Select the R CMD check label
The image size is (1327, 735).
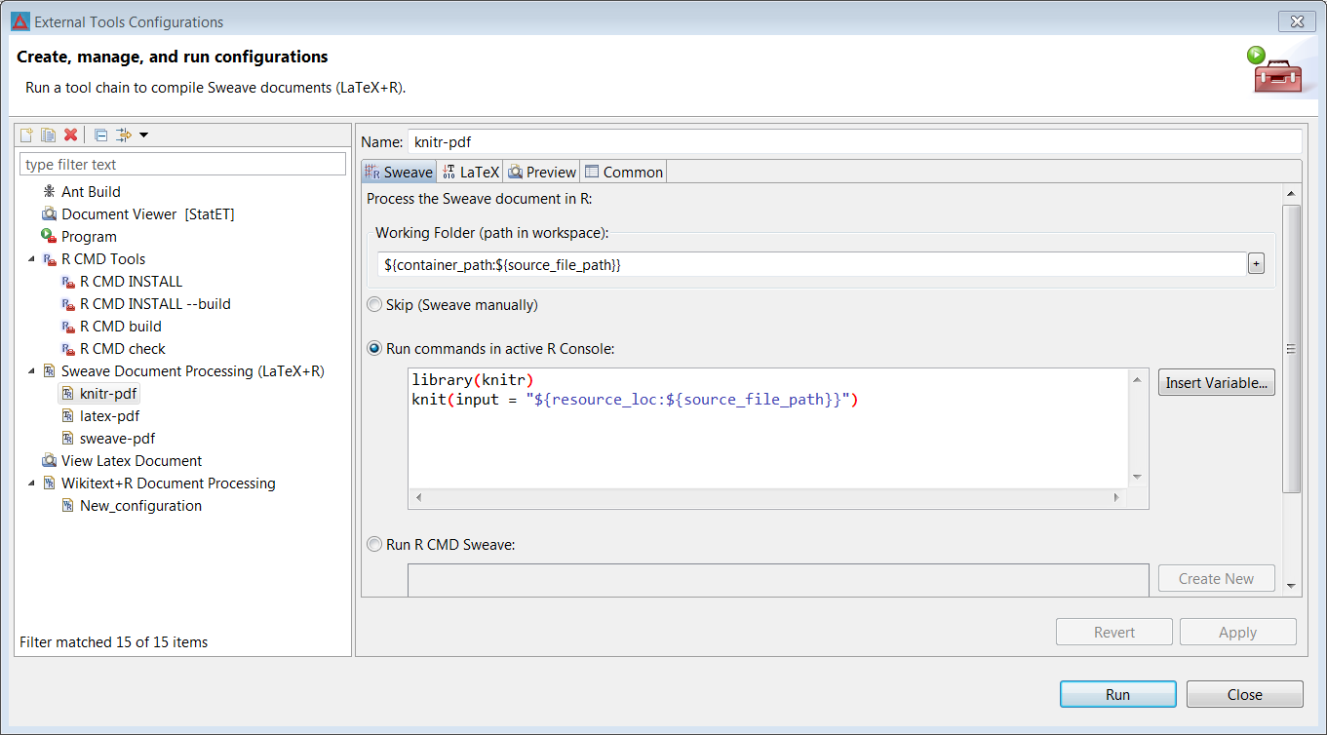pyautogui.click(x=123, y=349)
